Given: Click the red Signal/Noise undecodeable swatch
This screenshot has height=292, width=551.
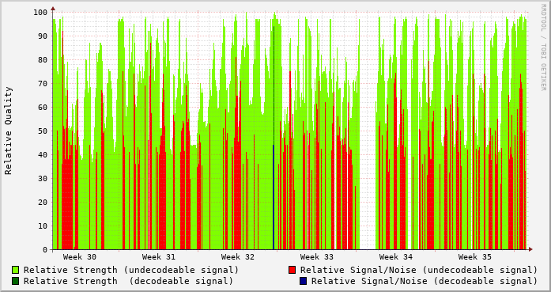Looking at the screenshot, I should [292, 270].
